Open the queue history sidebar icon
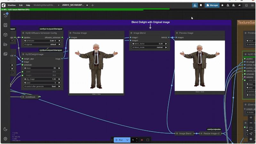This screenshot has width=256, height=144. pyautogui.click(x=5, y=15)
